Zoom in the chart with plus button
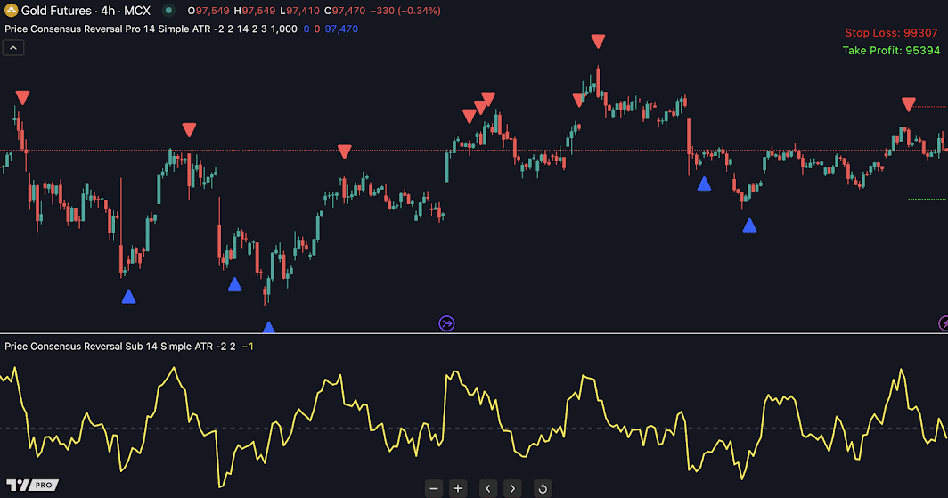Image resolution: width=948 pixels, height=498 pixels. 458,488
